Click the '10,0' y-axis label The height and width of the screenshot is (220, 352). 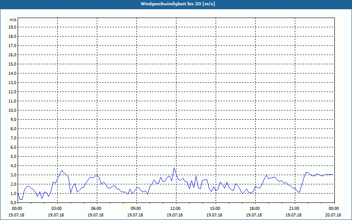pos(12,110)
